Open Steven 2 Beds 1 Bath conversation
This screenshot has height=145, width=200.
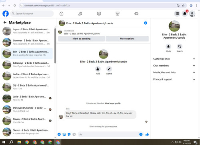click(x=27, y=132)
